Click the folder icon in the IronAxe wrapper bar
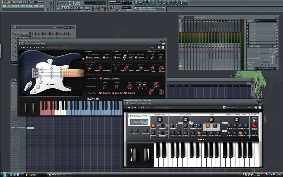This screenshot has width=283, height=177. coord(23,44)
